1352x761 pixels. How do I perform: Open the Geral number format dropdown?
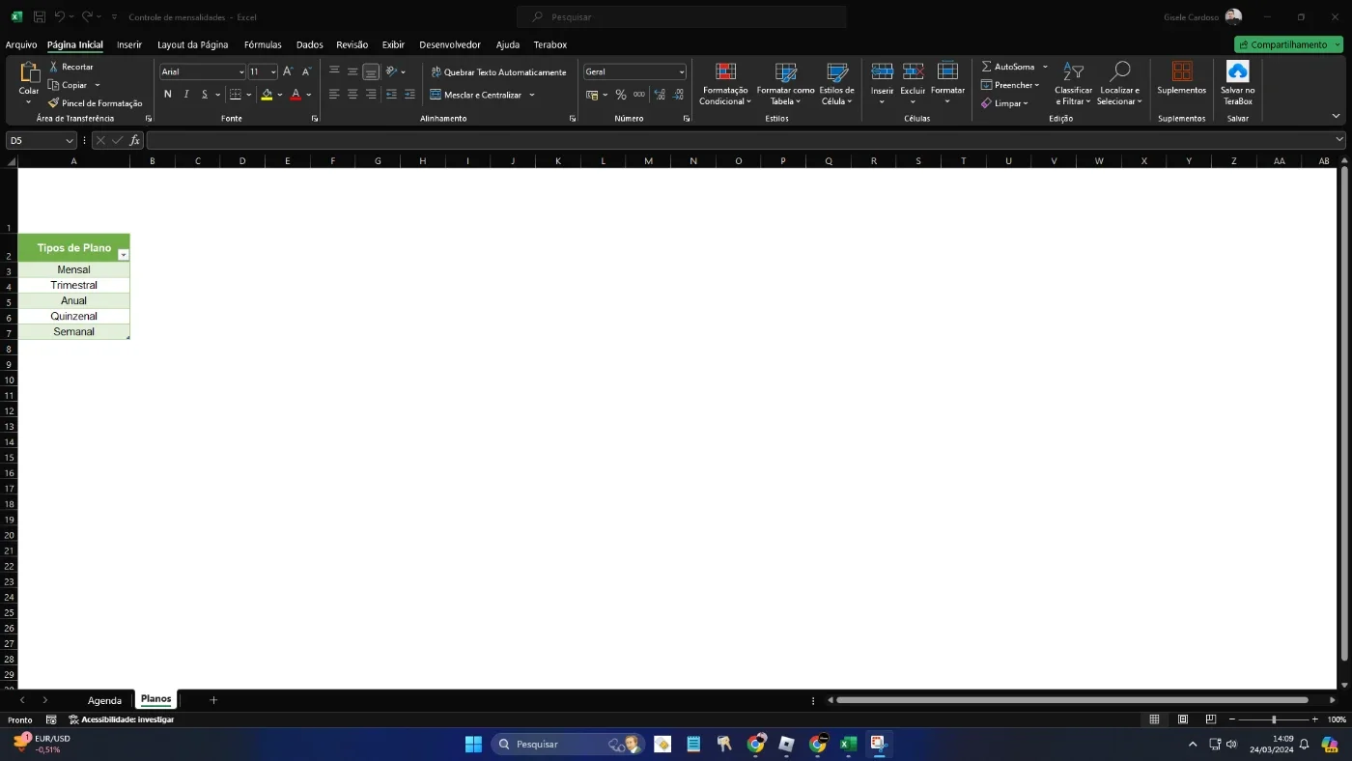tap(682, 72)
